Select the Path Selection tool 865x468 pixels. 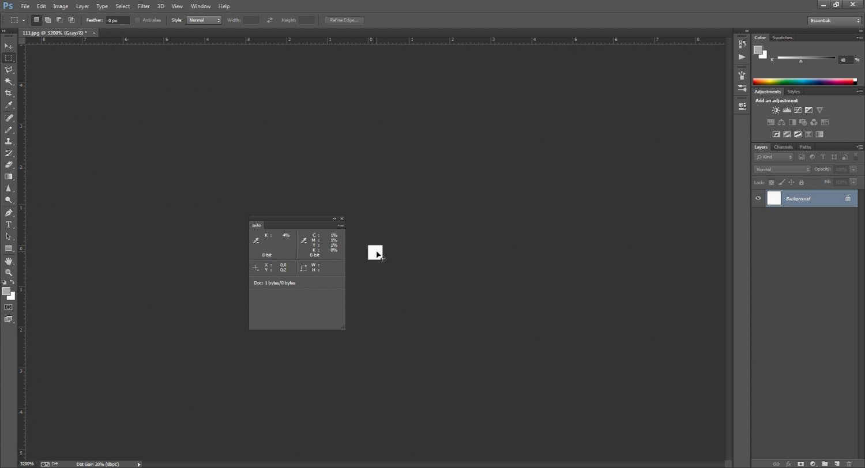coord(9,236)
